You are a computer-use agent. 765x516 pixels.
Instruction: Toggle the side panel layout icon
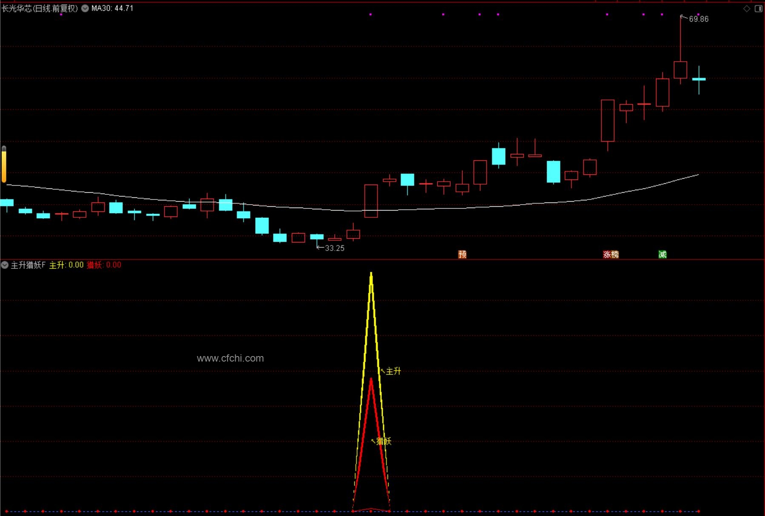tap(759, 9)
